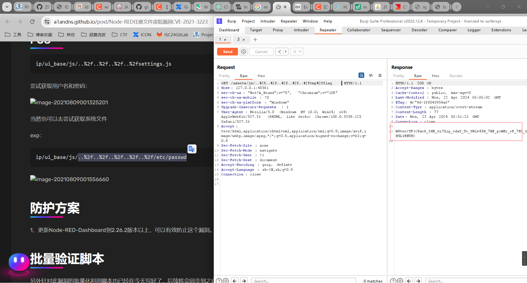
Task: Open Repeater request settings gear
Action: pos(243,52)
